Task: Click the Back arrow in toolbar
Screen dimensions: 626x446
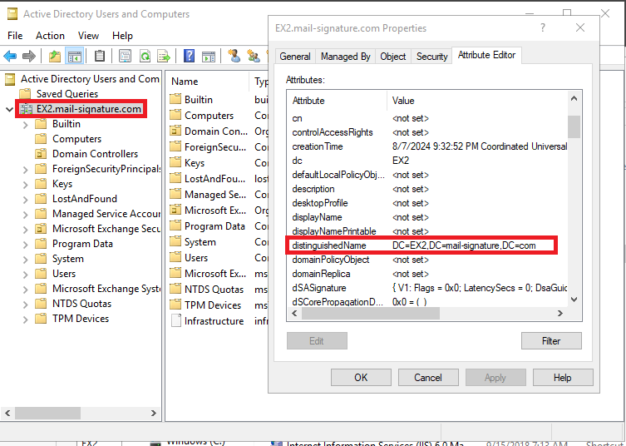Action: coord(10,56)
